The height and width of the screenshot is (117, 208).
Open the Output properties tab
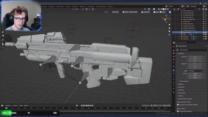coord(174,53)
